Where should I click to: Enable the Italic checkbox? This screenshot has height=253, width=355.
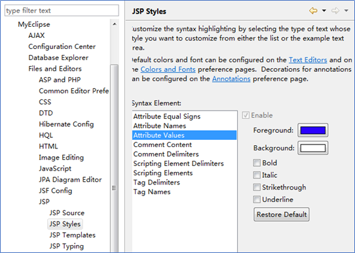[257, 175]
